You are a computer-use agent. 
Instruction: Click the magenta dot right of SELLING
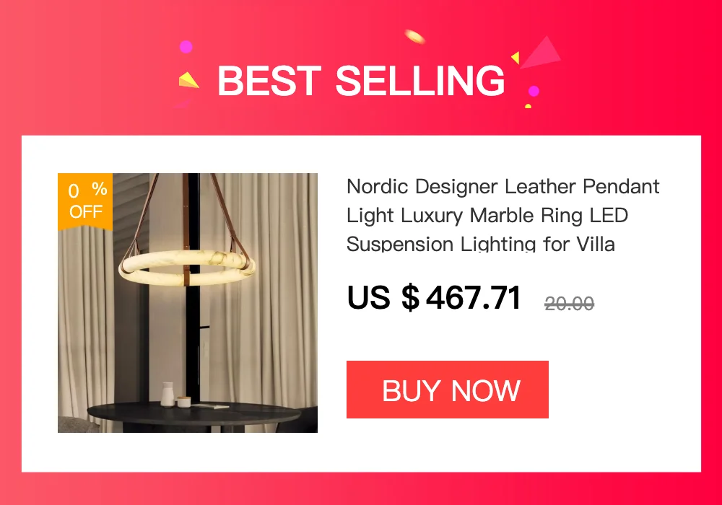534,91
